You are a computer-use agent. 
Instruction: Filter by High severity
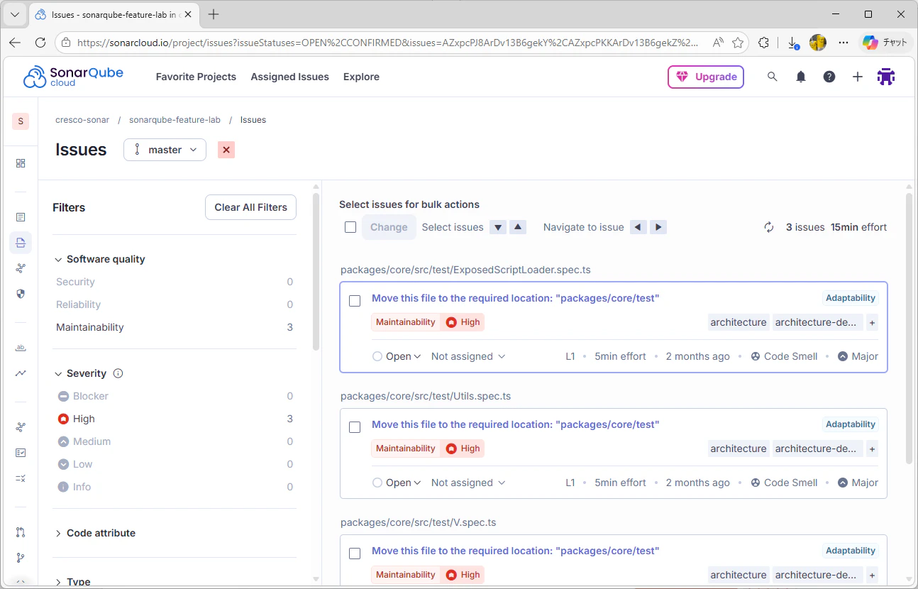pyautogui.click(x=175, y=419)
